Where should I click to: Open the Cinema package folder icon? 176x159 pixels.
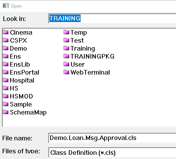tap(6, 32)
